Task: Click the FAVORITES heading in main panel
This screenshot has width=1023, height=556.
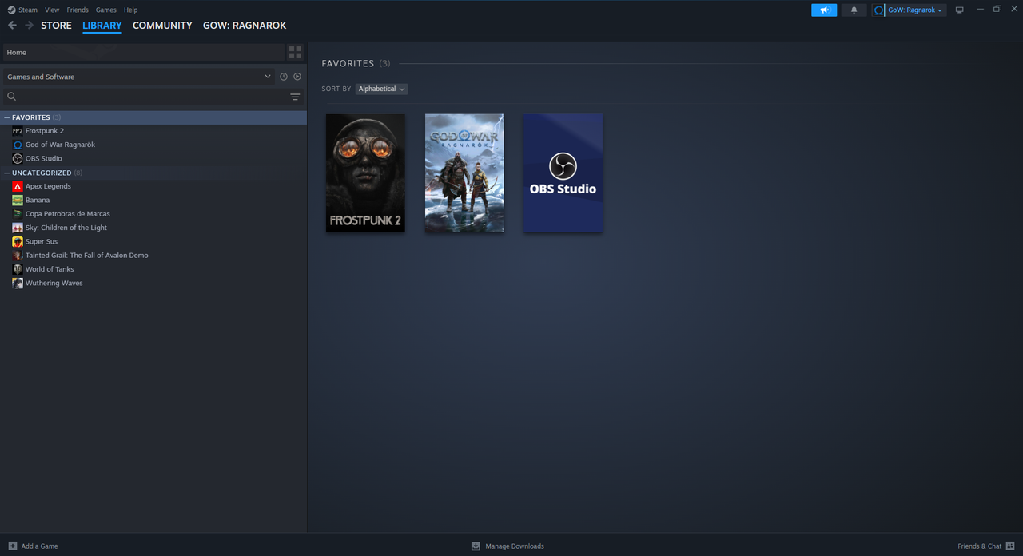Action: point(348,63)
